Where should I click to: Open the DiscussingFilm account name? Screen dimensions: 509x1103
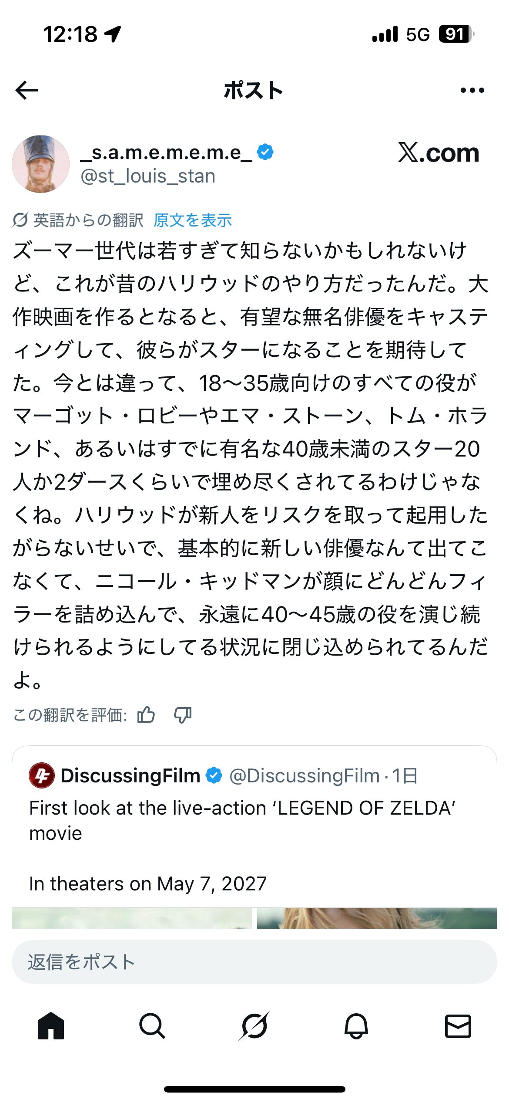(130, 776)
